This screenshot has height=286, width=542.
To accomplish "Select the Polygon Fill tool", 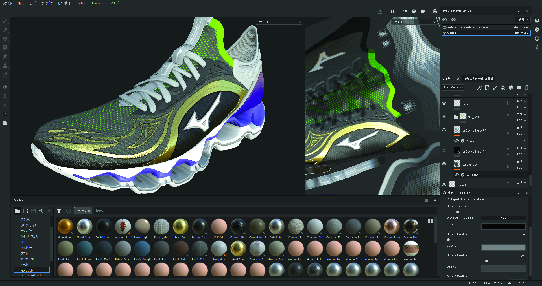I will (x=5, y=48).
